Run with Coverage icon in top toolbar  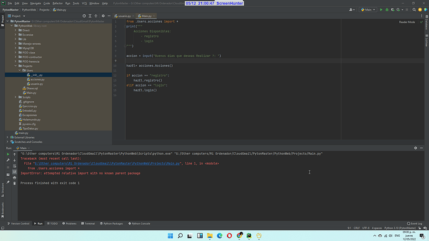click(392, 10)
